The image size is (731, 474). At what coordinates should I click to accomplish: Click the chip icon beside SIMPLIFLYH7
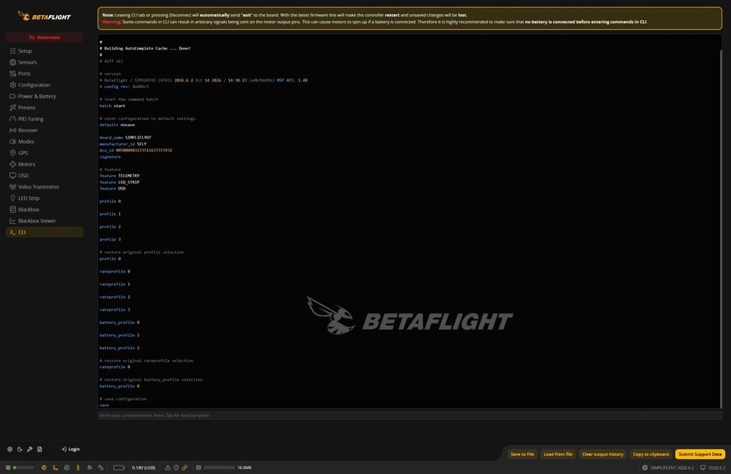coord(645,468)
